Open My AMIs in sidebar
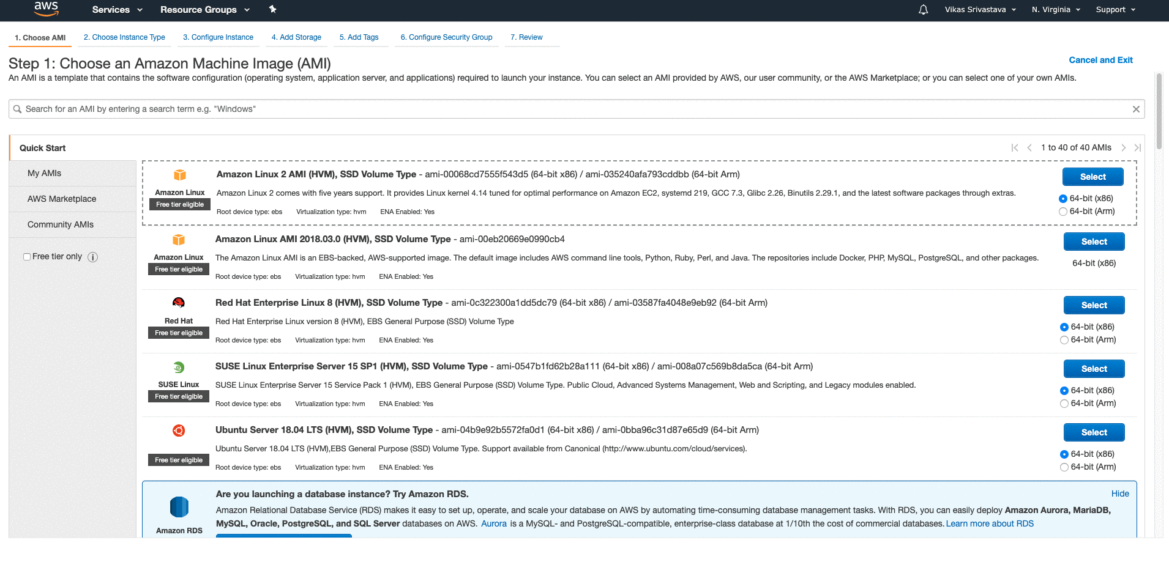 [x=73, y=174]
